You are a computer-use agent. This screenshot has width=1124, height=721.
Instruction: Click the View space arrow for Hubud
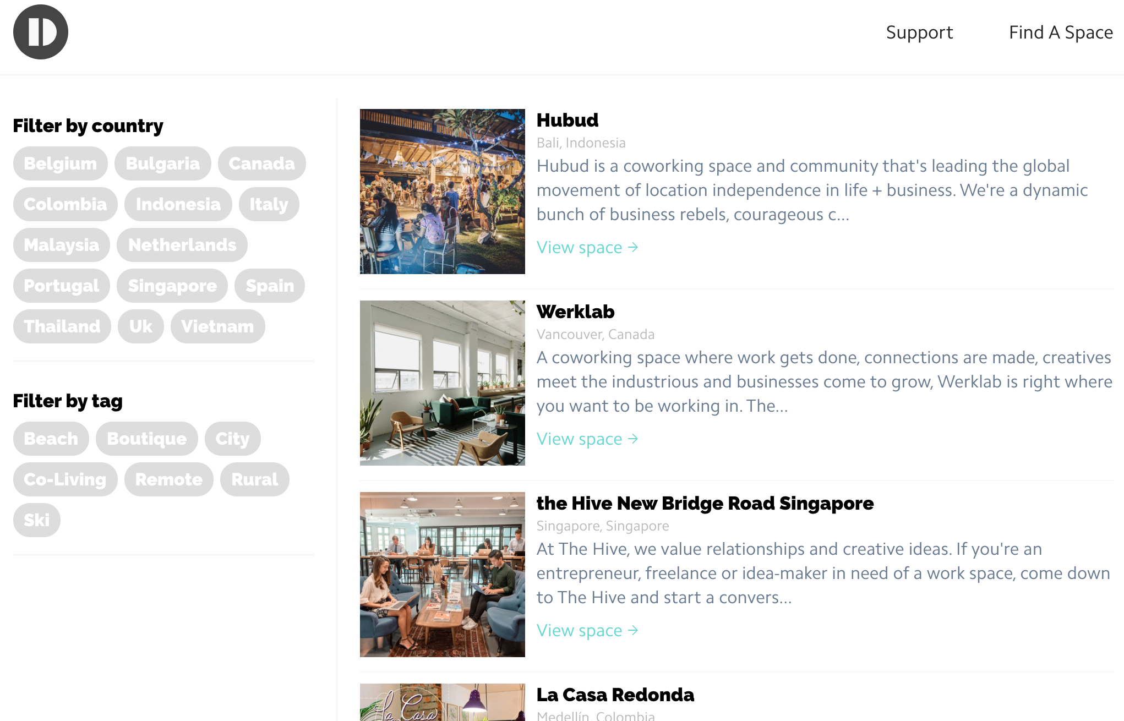pos(587,247)
